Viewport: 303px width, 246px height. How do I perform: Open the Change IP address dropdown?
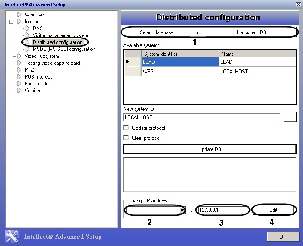coord(182,210)
